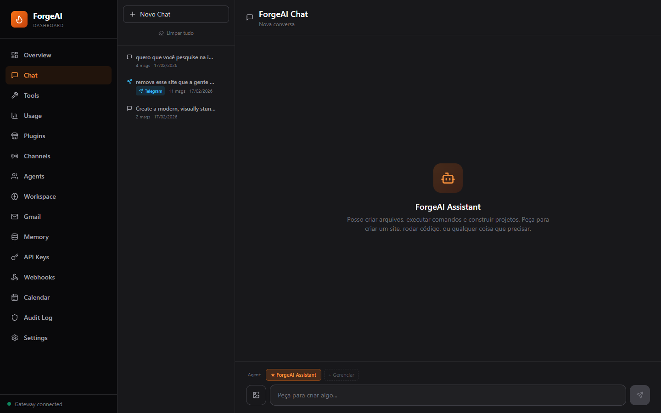The width and height of the screenshot is (661, 413).
Task: Go to the Plugins section
Action: point(34,136)
